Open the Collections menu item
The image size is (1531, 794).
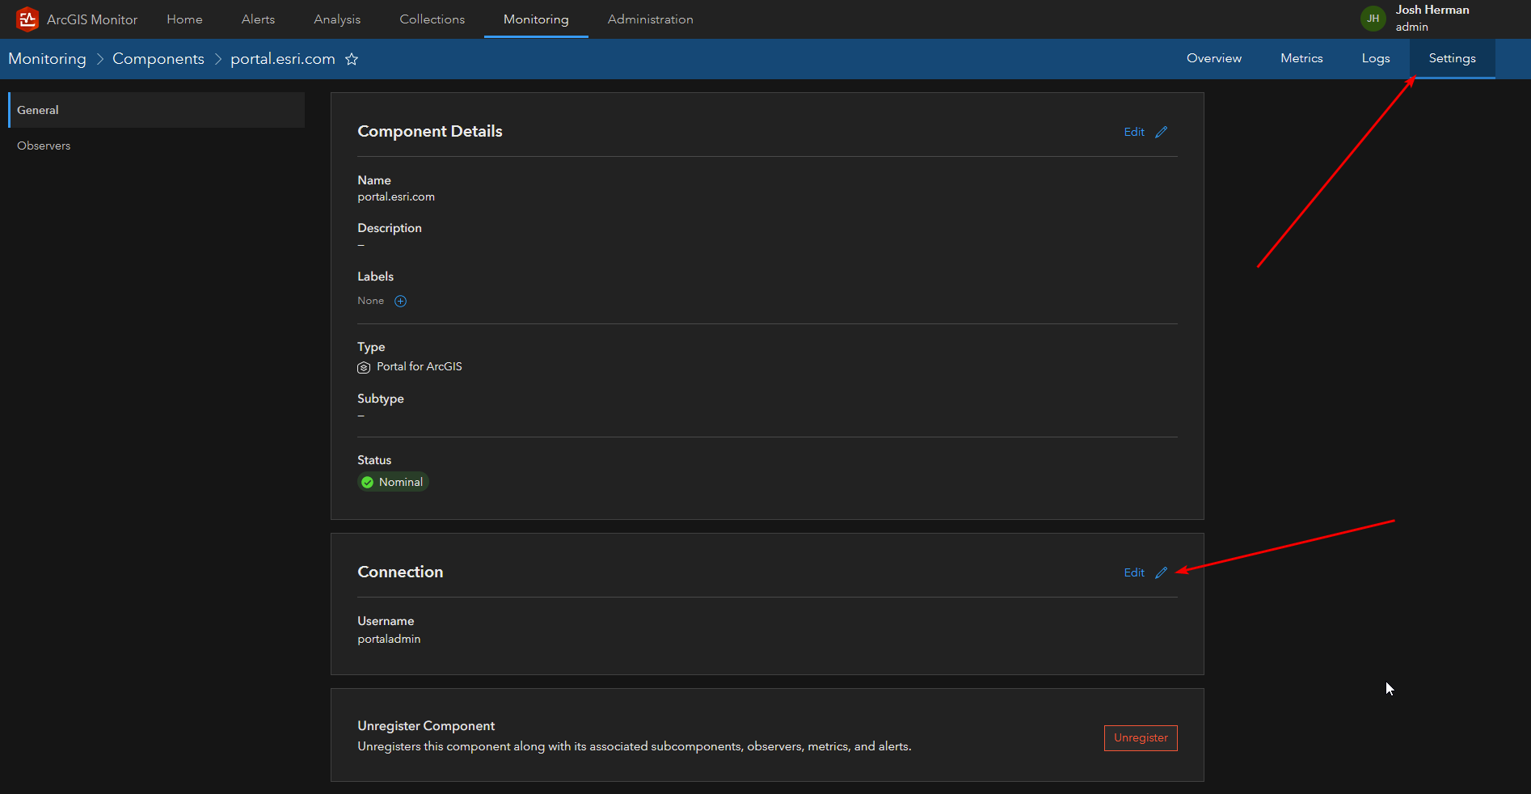click(x=432, y=19)
